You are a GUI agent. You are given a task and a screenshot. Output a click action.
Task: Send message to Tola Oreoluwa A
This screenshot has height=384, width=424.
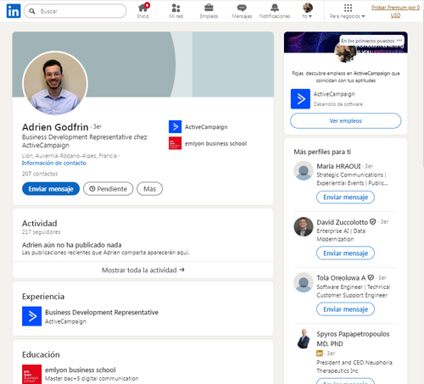point(345,309)
